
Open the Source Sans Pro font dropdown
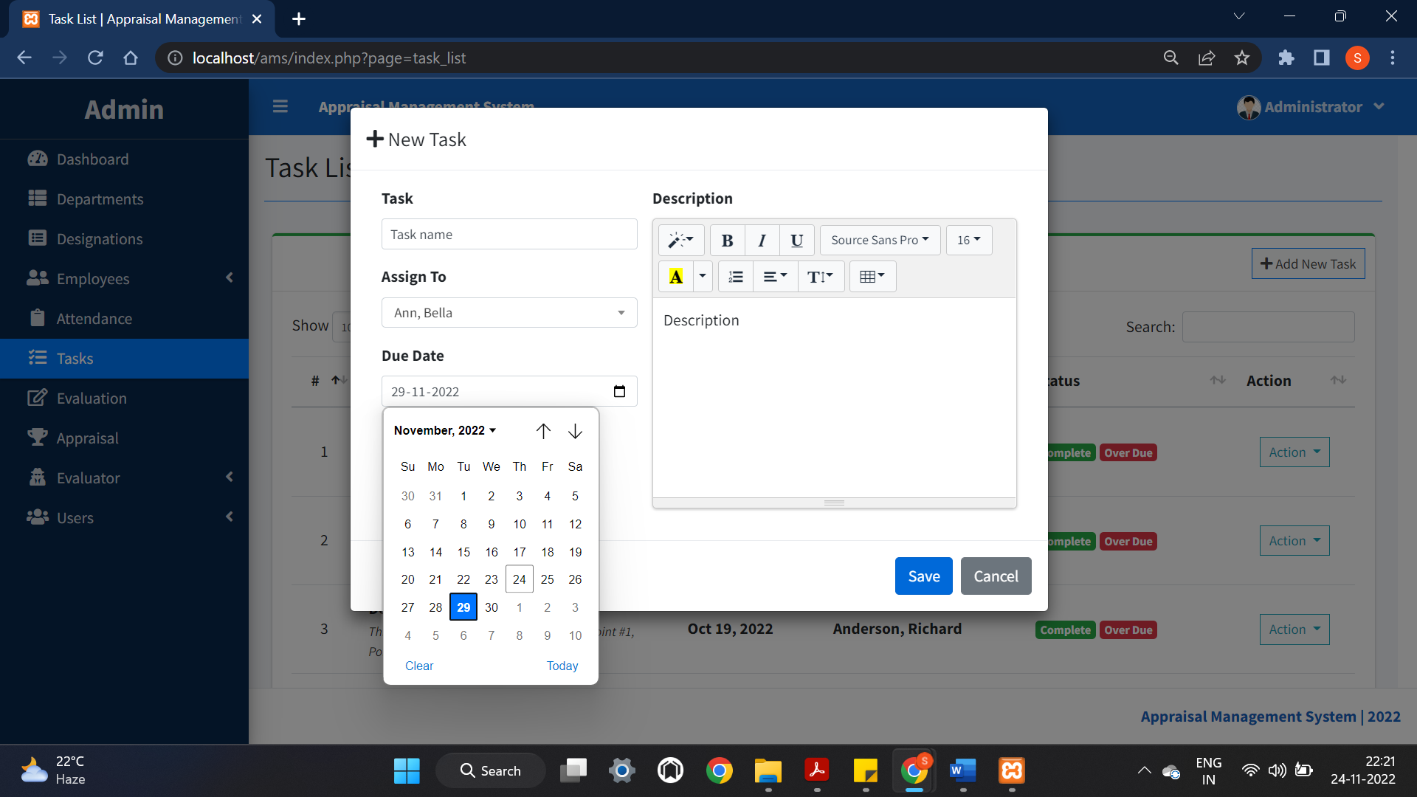tap(879, 240)
